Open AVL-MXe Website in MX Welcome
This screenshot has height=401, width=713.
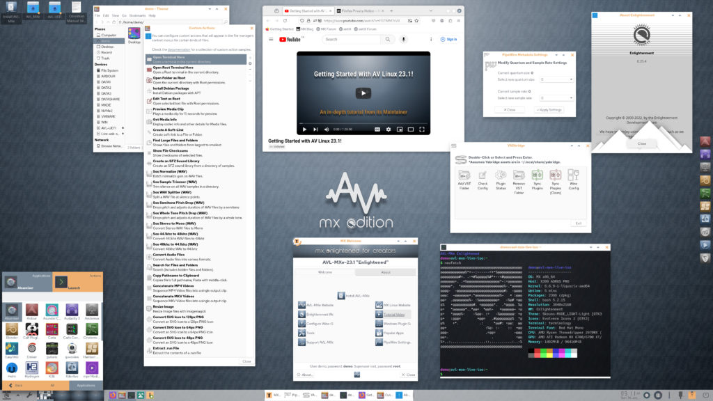tap(315, 305)
